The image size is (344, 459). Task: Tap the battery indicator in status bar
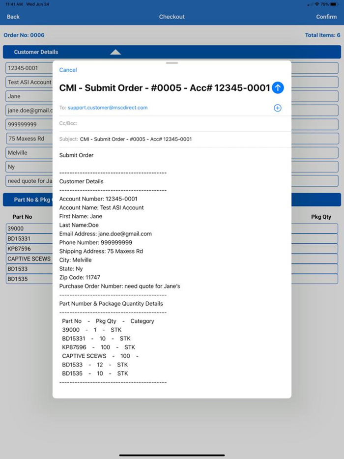tap(334, 4)
